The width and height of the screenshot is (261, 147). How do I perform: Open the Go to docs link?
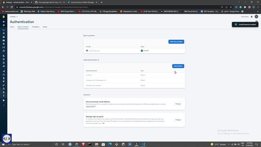pyautogui.click(x=245, y=17)
